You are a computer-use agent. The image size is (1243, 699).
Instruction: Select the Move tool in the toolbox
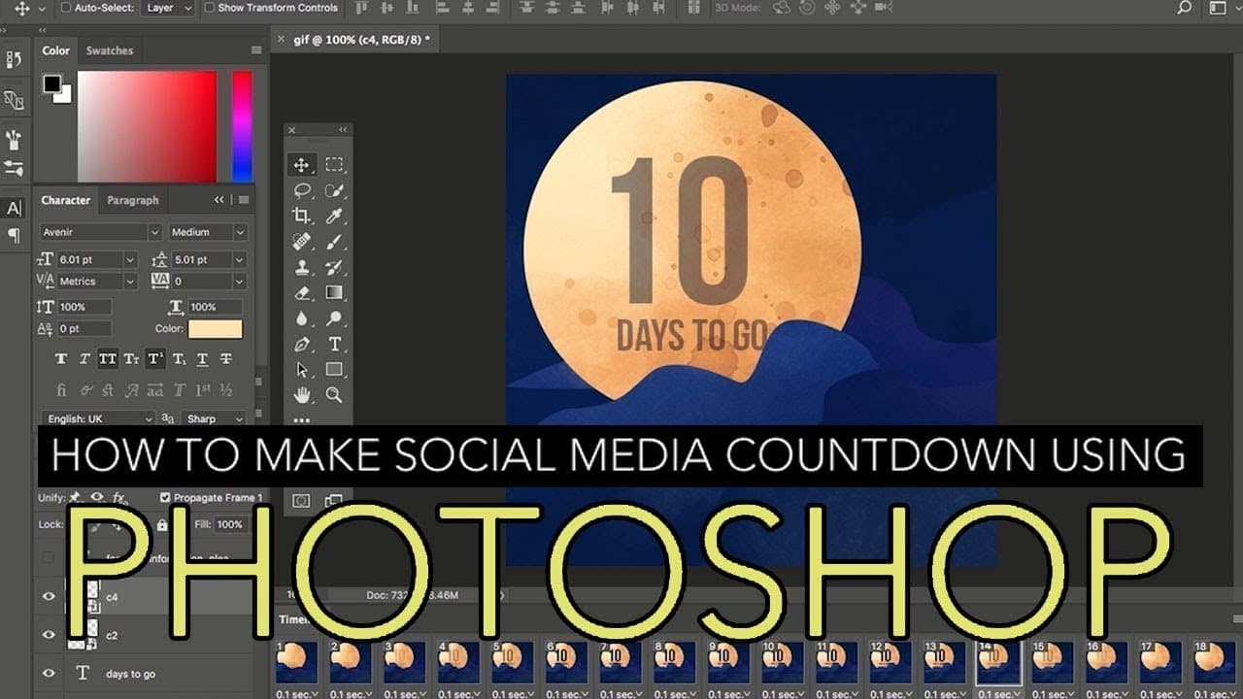pos(302,165)
